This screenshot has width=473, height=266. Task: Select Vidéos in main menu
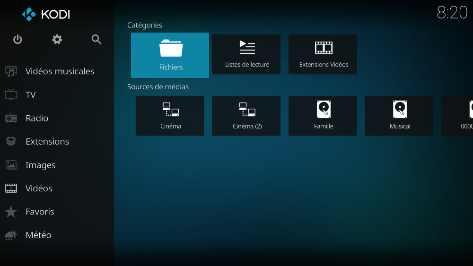pos(39,188)
